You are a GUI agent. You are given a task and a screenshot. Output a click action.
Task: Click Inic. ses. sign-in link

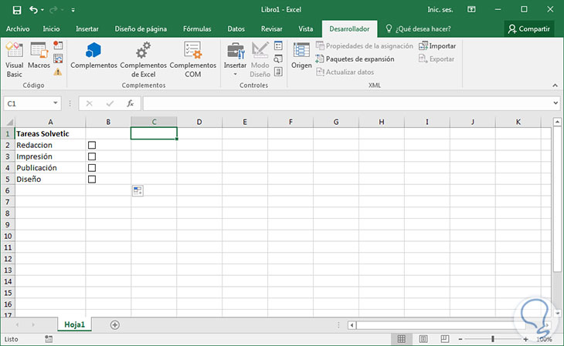[440, 10]
